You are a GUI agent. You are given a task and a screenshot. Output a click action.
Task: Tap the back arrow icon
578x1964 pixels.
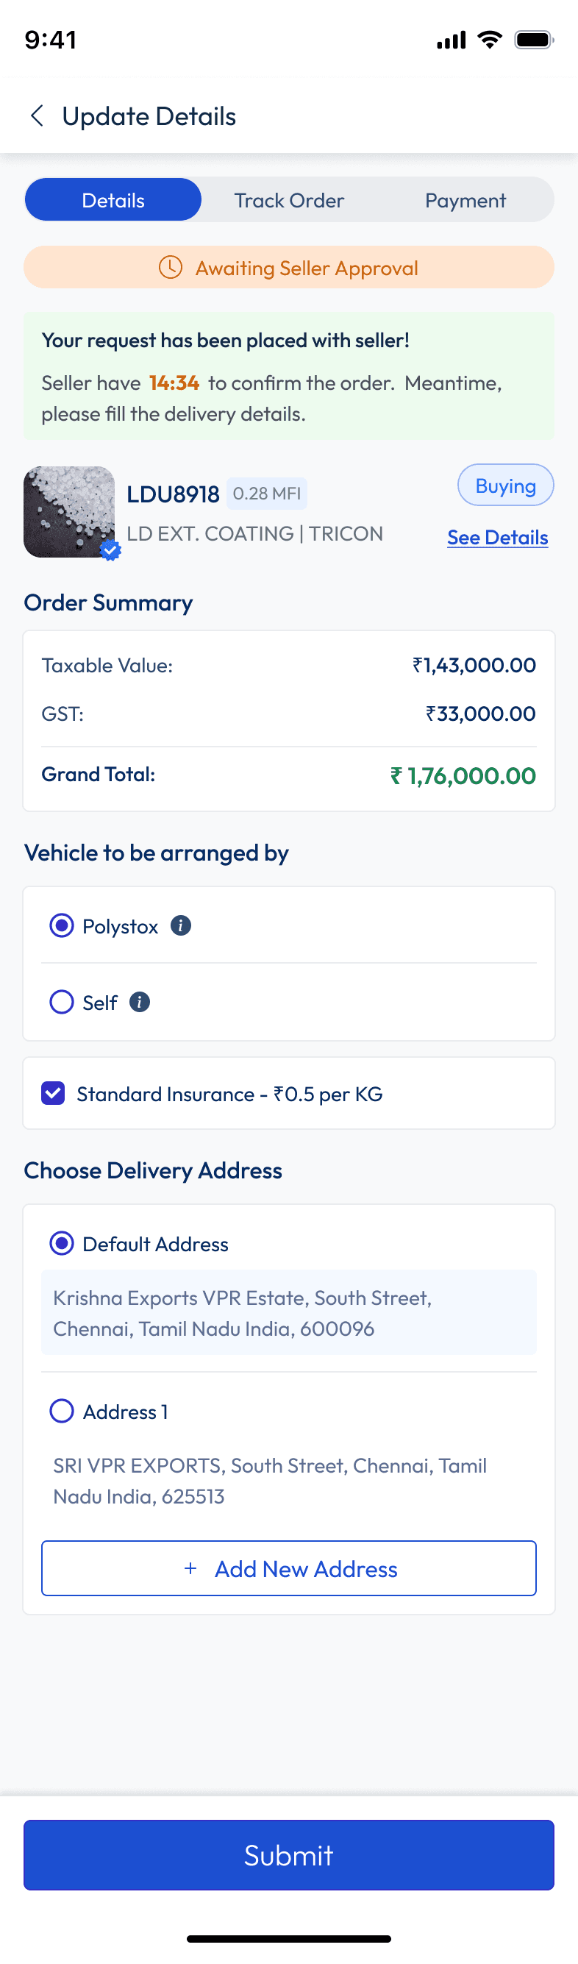37,116
